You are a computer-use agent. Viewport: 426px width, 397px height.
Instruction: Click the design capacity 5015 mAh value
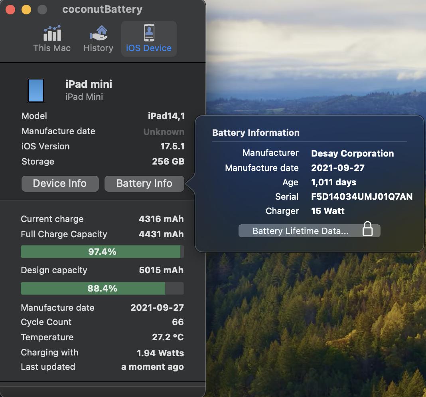tap(162, 270)
